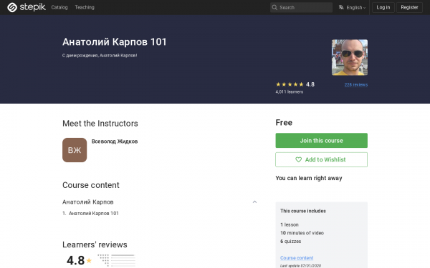Click the course title Анатолий Карпов 101
Viewport: 430px width, 268px height.
click(115, 42)
